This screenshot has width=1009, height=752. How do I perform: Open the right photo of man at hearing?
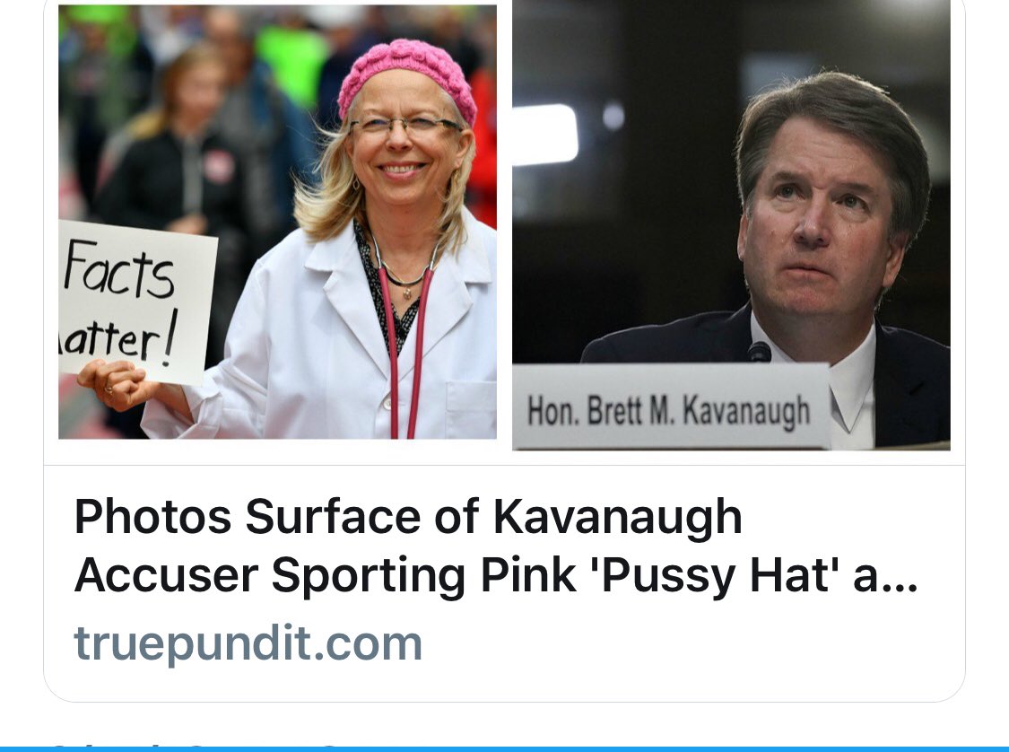pos(731,224)
